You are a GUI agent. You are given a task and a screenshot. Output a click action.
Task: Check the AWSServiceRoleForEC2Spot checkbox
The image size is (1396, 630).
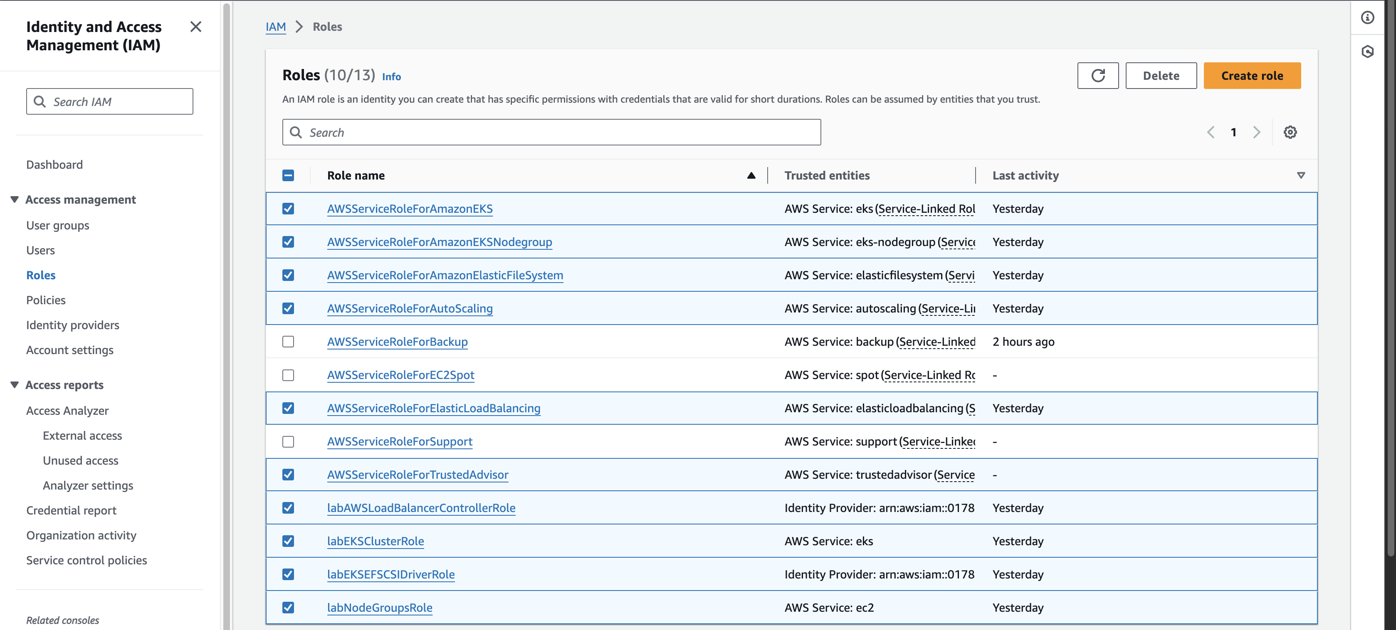pyautogui.click(x=288, y=375)
